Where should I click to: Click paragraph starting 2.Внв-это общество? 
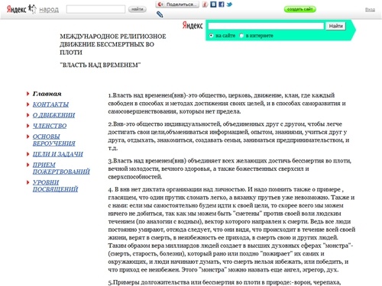point(228,136)
